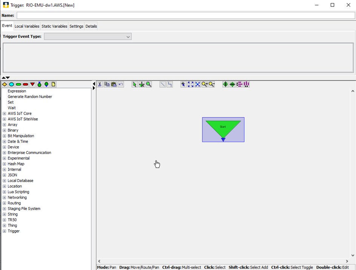Click the purple horizontal-bars alignment icon

[x=239, y=84]
